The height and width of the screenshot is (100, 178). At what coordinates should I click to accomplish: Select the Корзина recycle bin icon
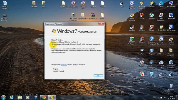tap(171, 87)
